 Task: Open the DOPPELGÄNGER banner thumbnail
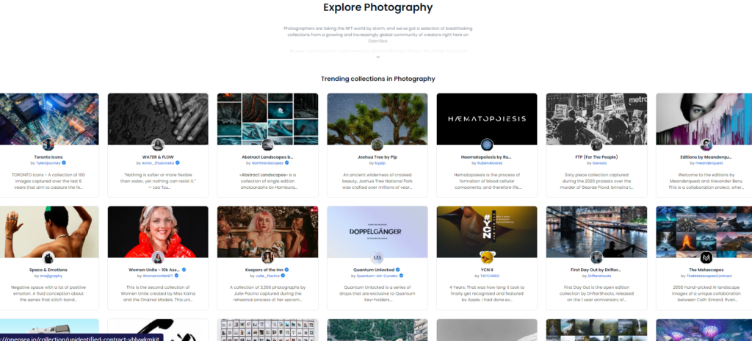(x=377, y=232)
